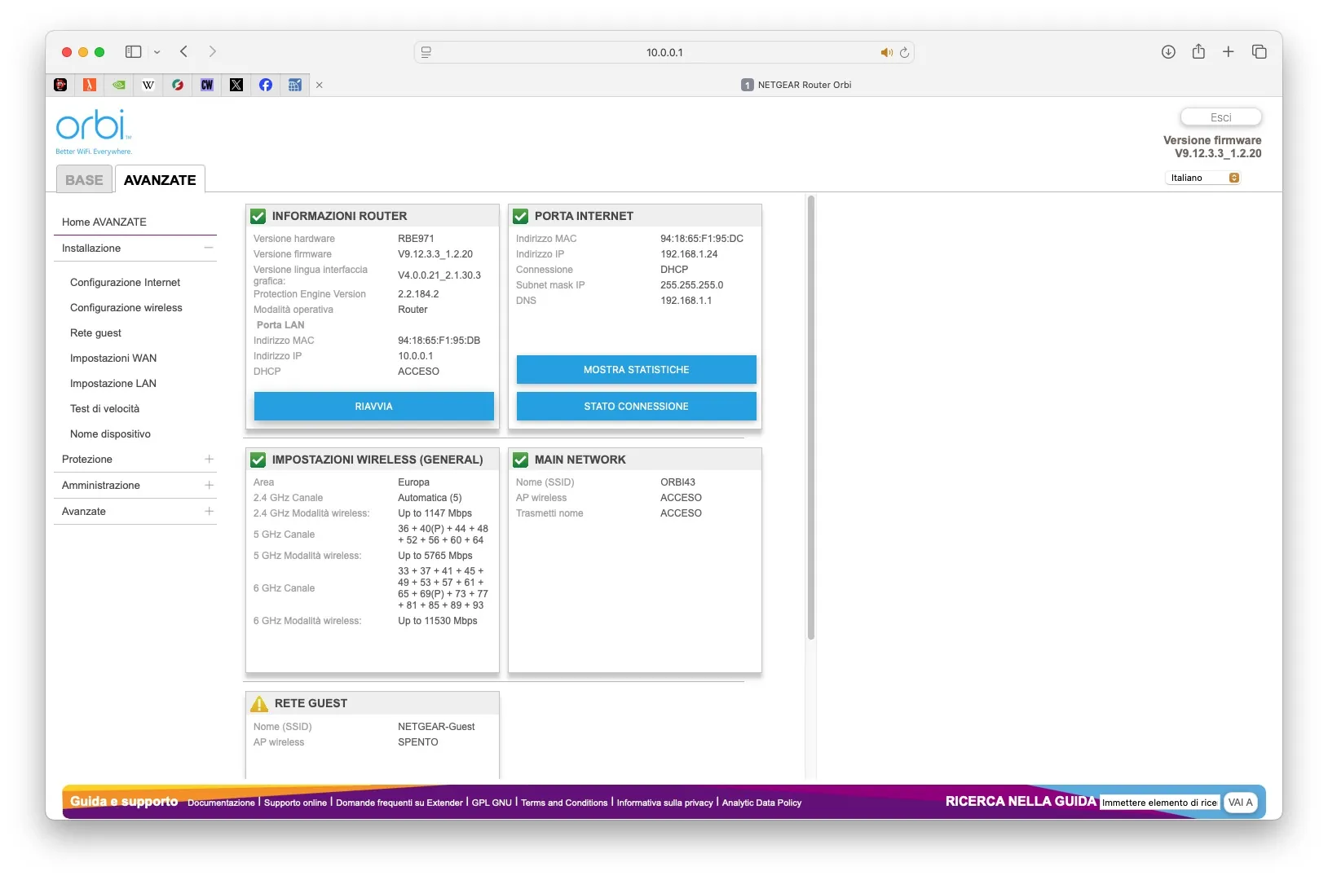Open Configurazione wireless

point(126,308)
